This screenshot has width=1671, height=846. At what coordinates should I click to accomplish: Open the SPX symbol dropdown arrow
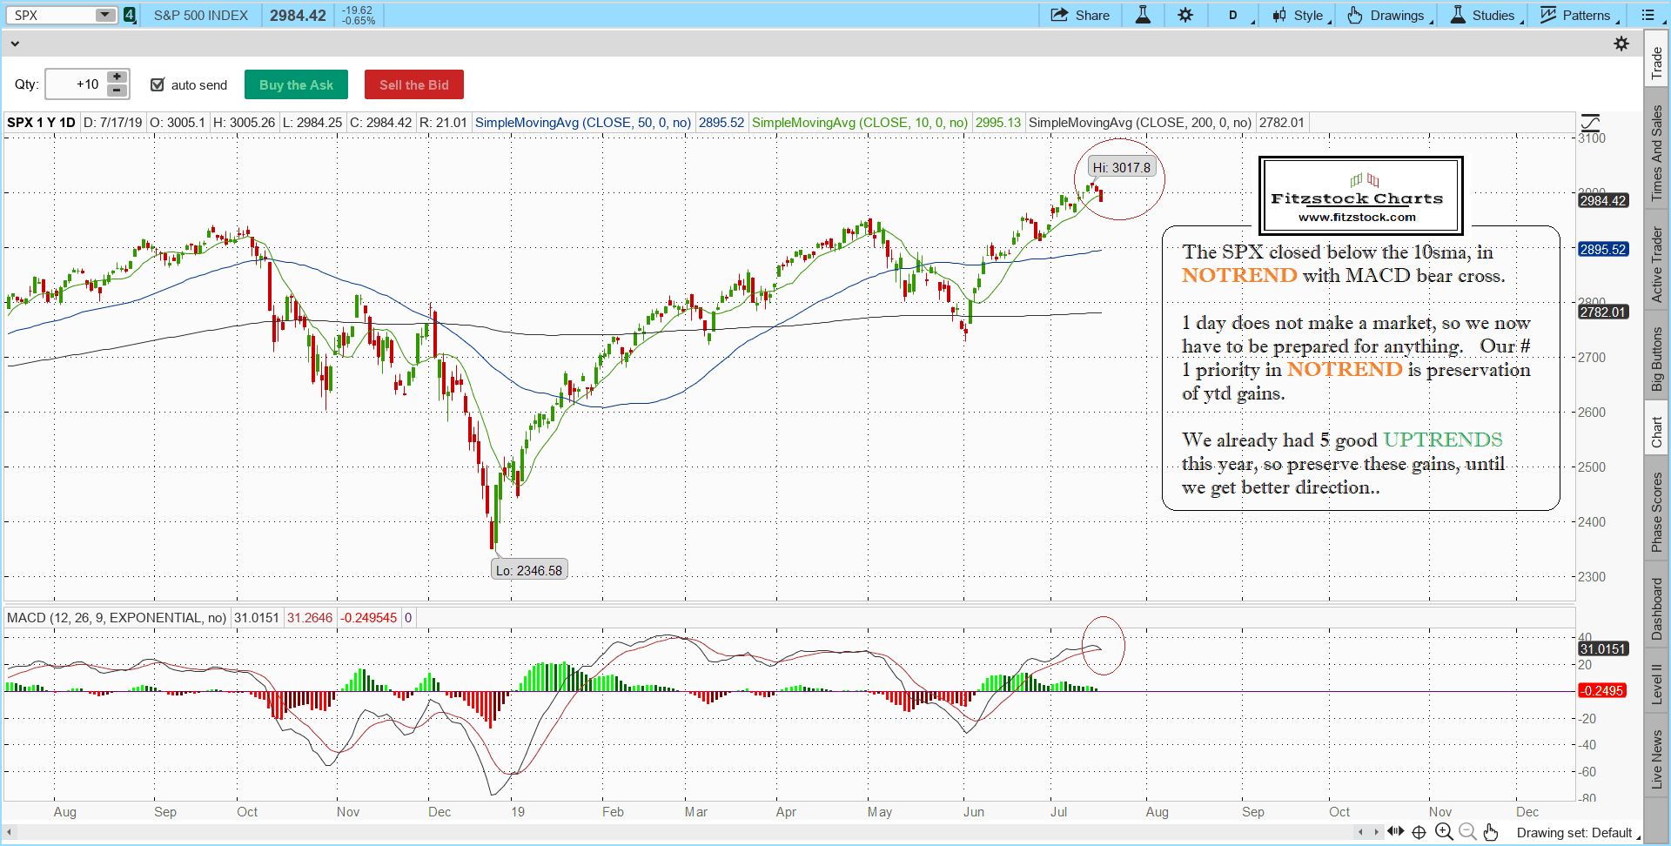click(x=104, y=15)
